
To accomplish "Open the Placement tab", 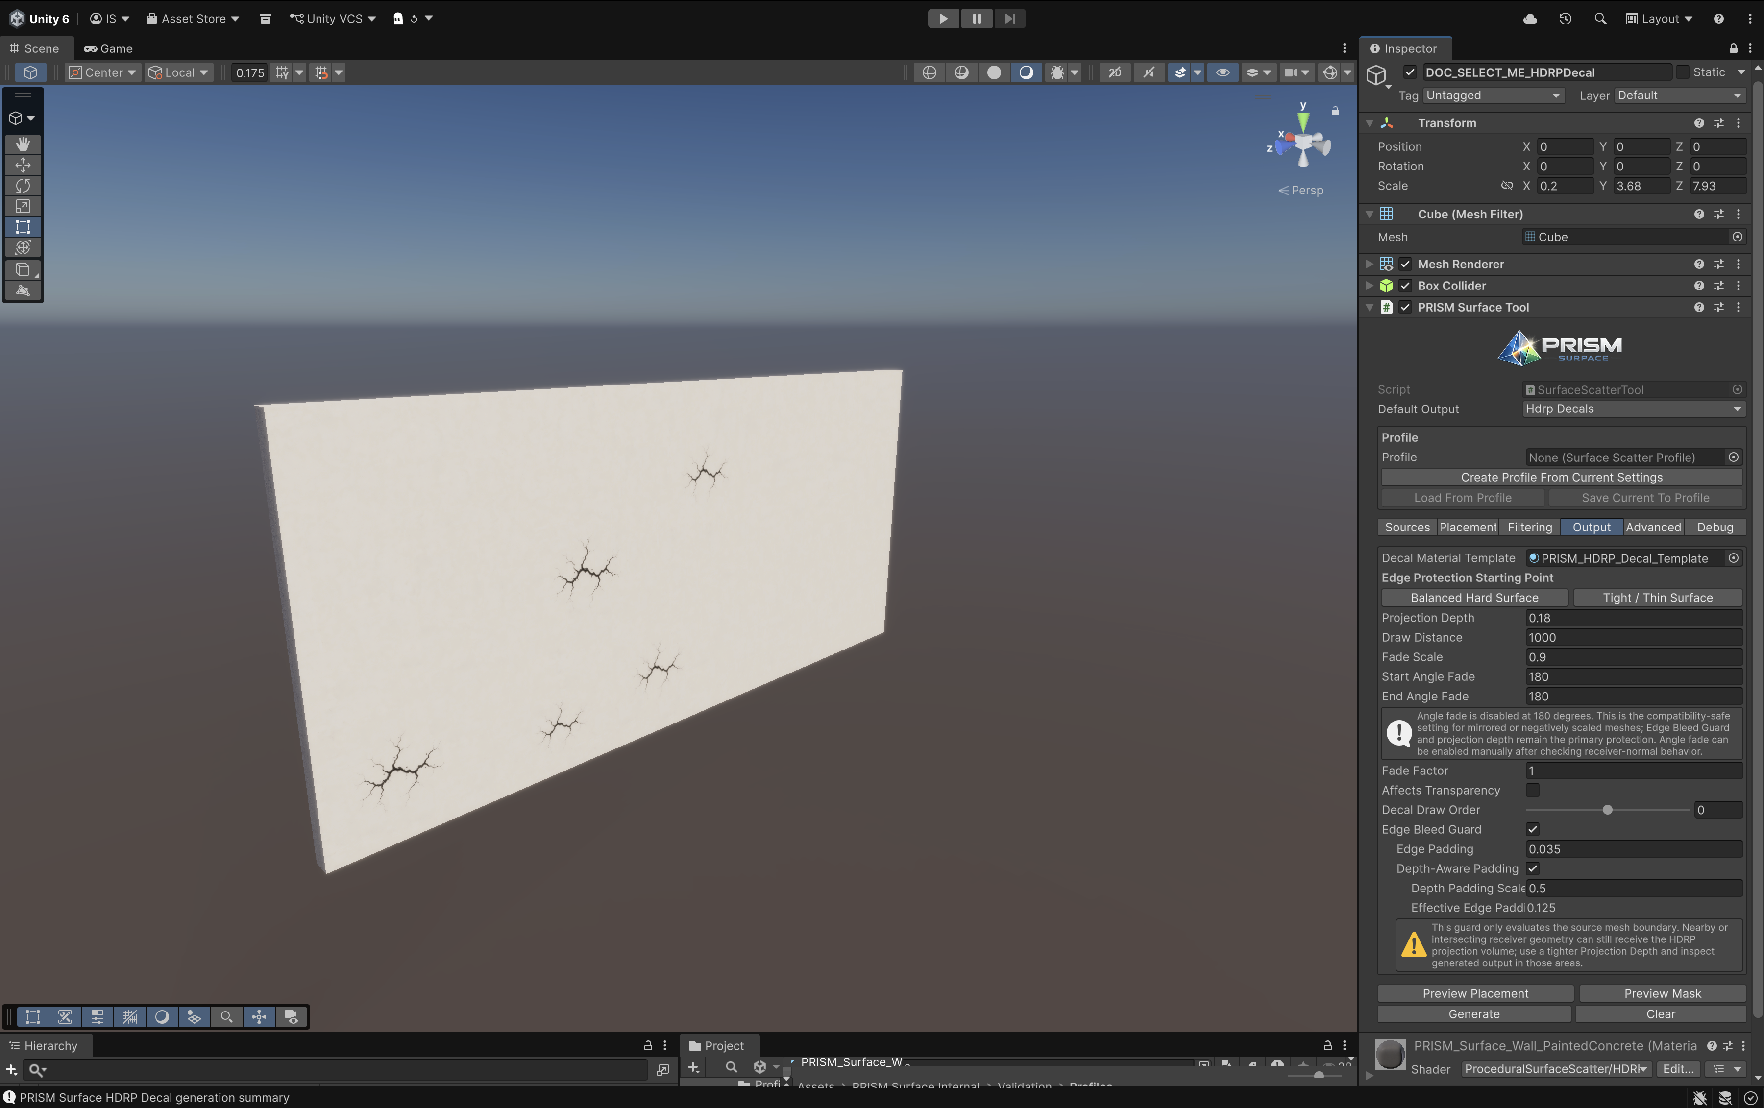I will [x=1468, y=527].
